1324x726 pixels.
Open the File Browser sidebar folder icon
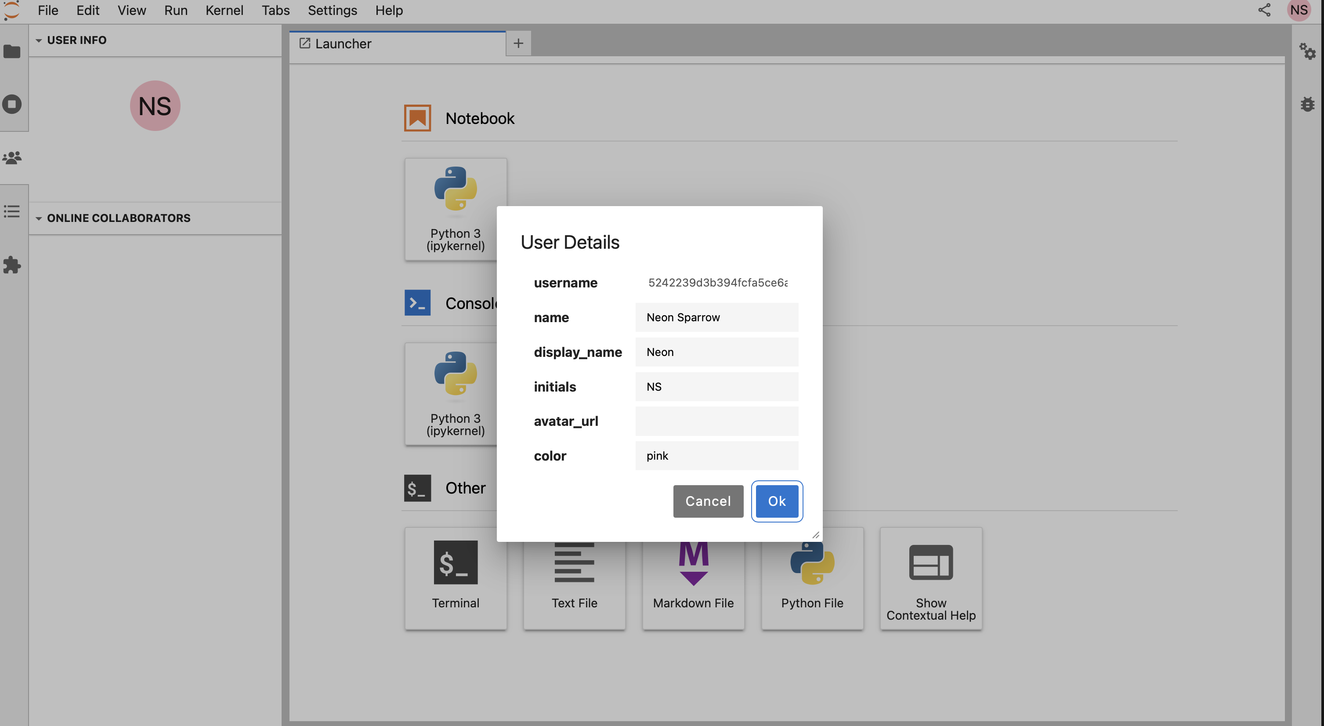click(x=12, y=51)
